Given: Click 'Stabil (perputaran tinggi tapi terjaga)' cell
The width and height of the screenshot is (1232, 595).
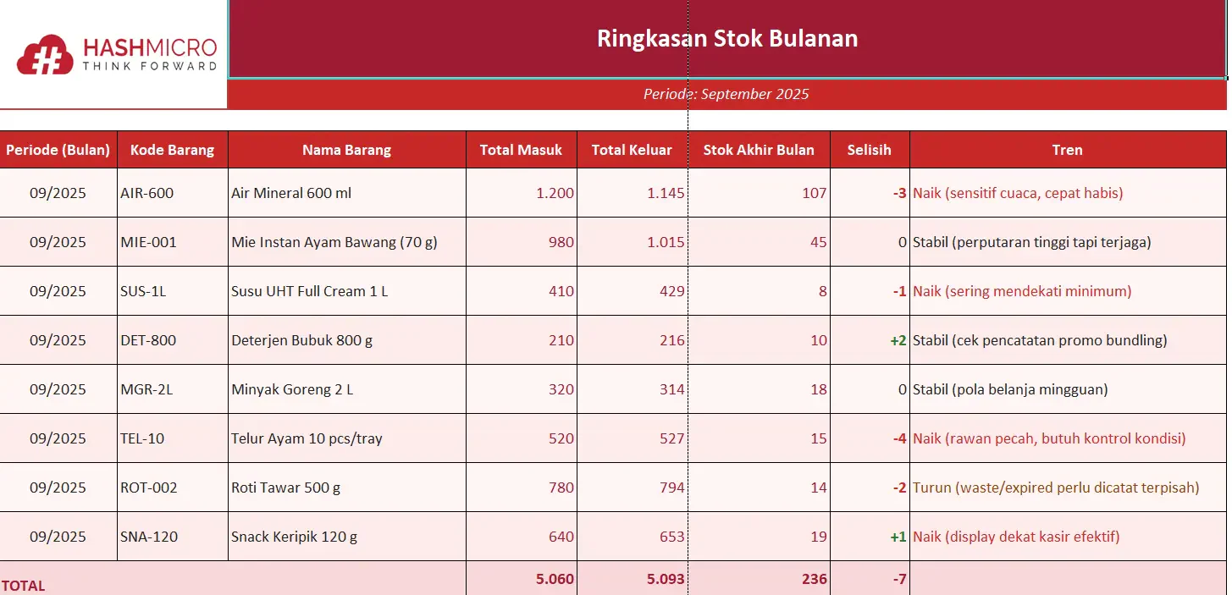Looking at the screenshot, I should pyautogui.click(x=1068, y=242).
